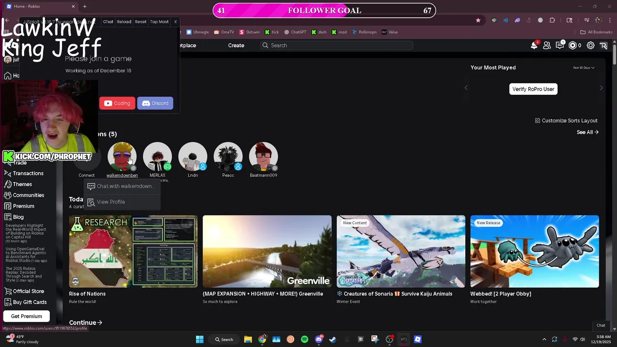Open the Creatures of Sonaria thumbnail
Viewport: 617px width, 347px height.
401,251
